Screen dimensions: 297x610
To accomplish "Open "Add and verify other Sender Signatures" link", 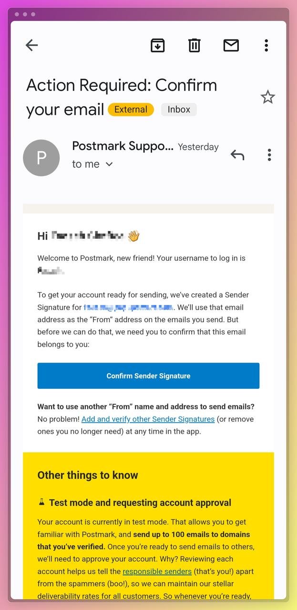I will pos(148,419).
